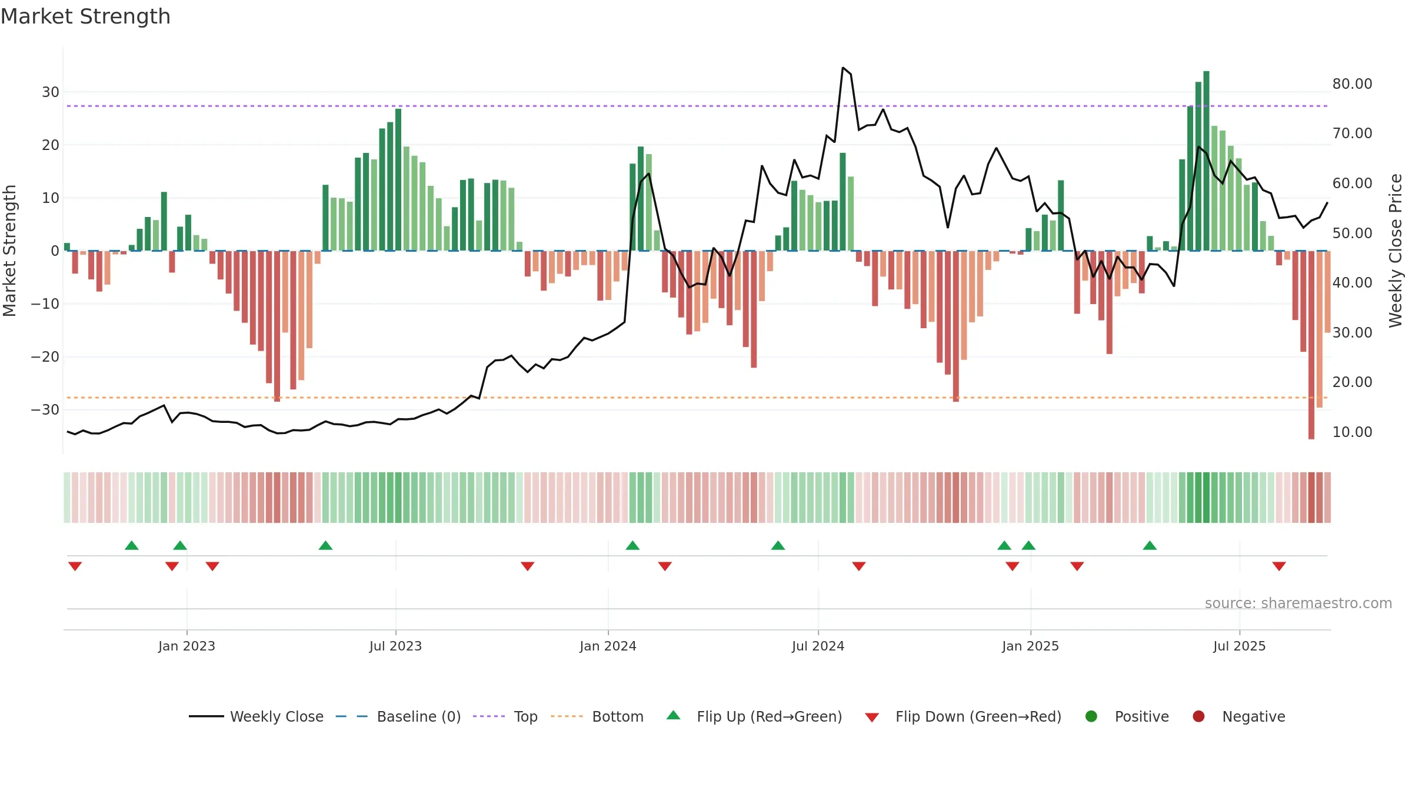Toggle Flip Up (Red→Green) legend entry
Screen dimensions: 1412x794
click(754, 716)
